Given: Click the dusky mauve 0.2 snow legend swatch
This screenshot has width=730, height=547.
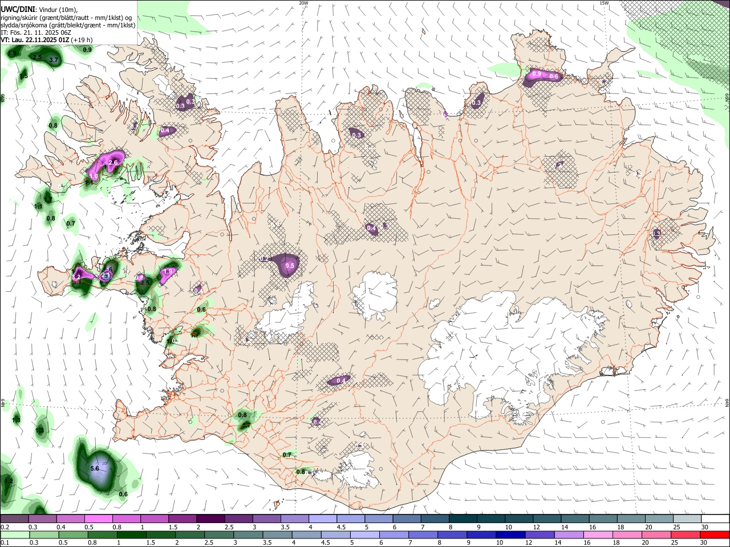Looking at the screenshot, I should 14,519.
